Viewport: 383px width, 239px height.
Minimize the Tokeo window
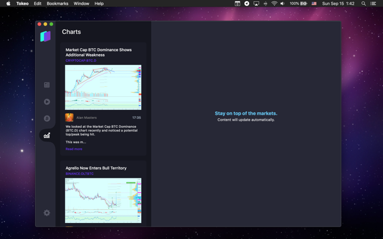coord(45,24)
